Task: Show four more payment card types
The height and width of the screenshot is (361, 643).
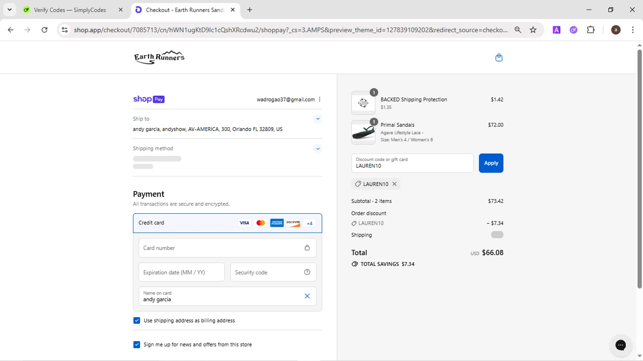Action: coord(309,223)
